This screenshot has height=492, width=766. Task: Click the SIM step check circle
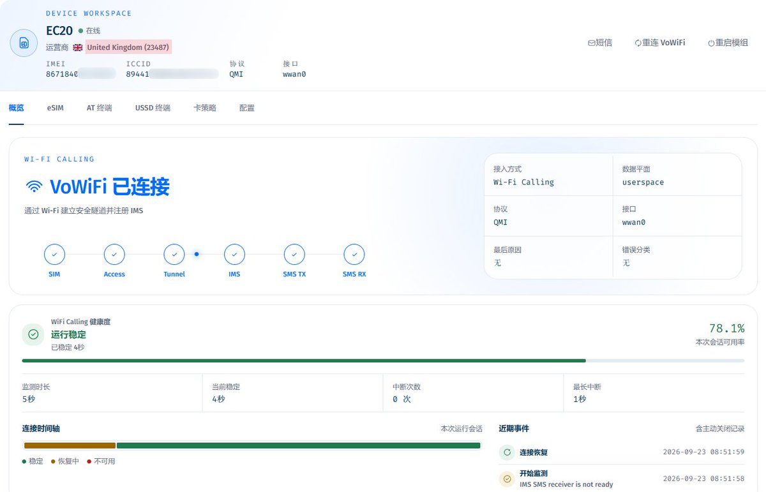click(54, 254)
